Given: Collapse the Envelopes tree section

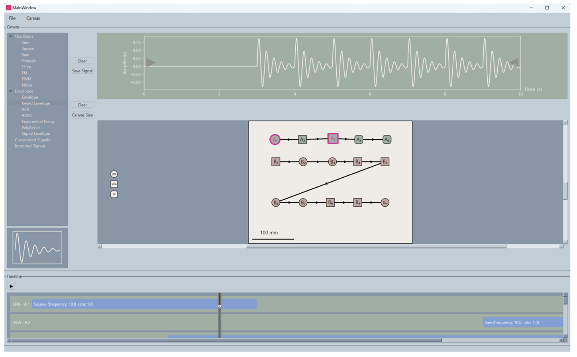Looking at the screenshot, I should point(10,91).
